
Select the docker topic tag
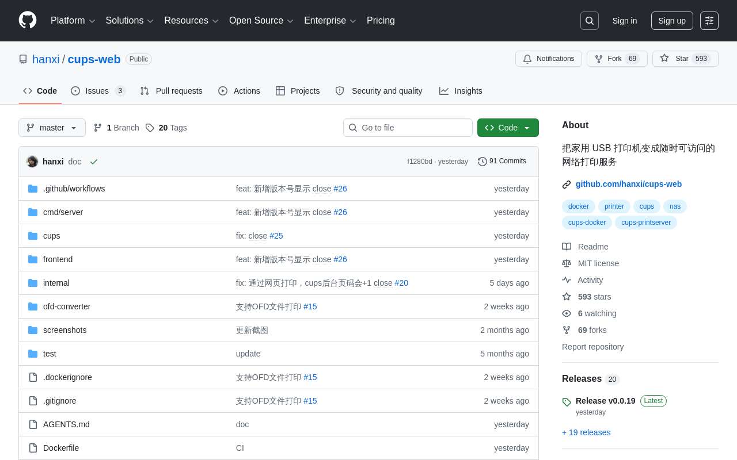(579, 206)
